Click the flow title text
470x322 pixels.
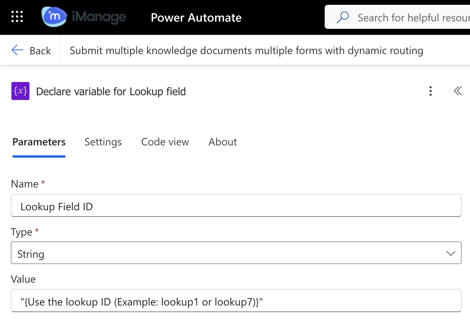click(x=246, y=50)
